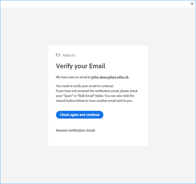The width and height of the screenshot is (196, 184).
Task: Click the gray background right of the card
Action: coord(171,96)
